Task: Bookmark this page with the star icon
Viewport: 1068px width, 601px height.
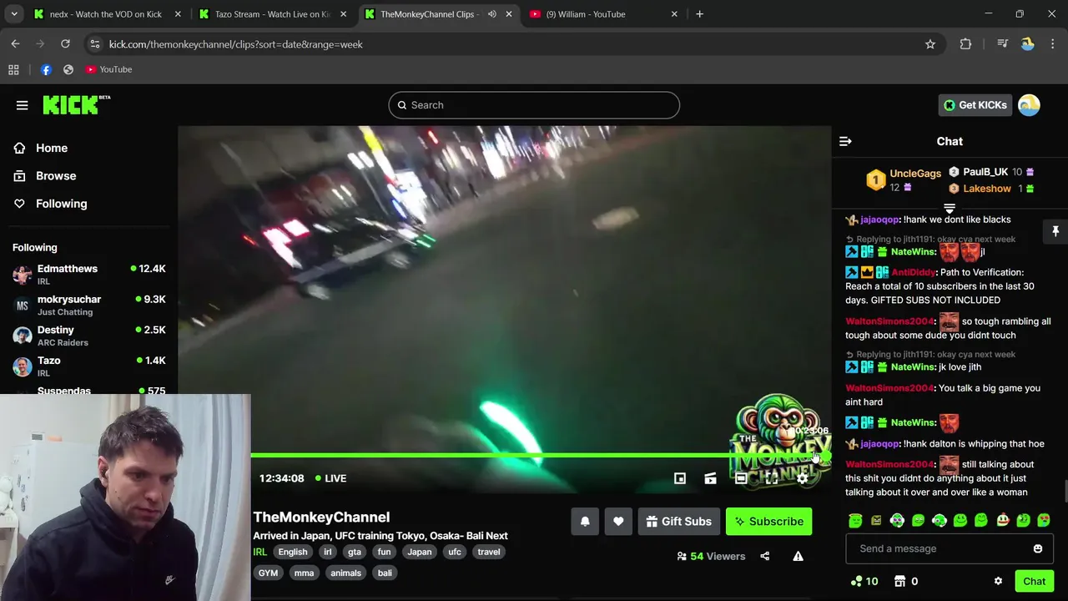Action: (x=930, y=44)
